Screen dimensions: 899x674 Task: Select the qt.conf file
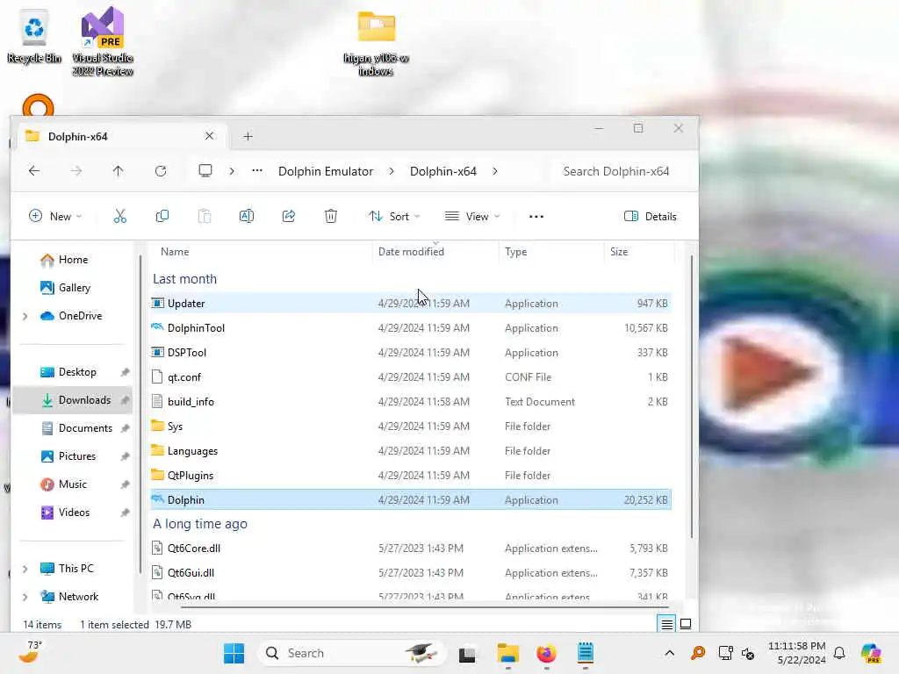tap(411, 377)
